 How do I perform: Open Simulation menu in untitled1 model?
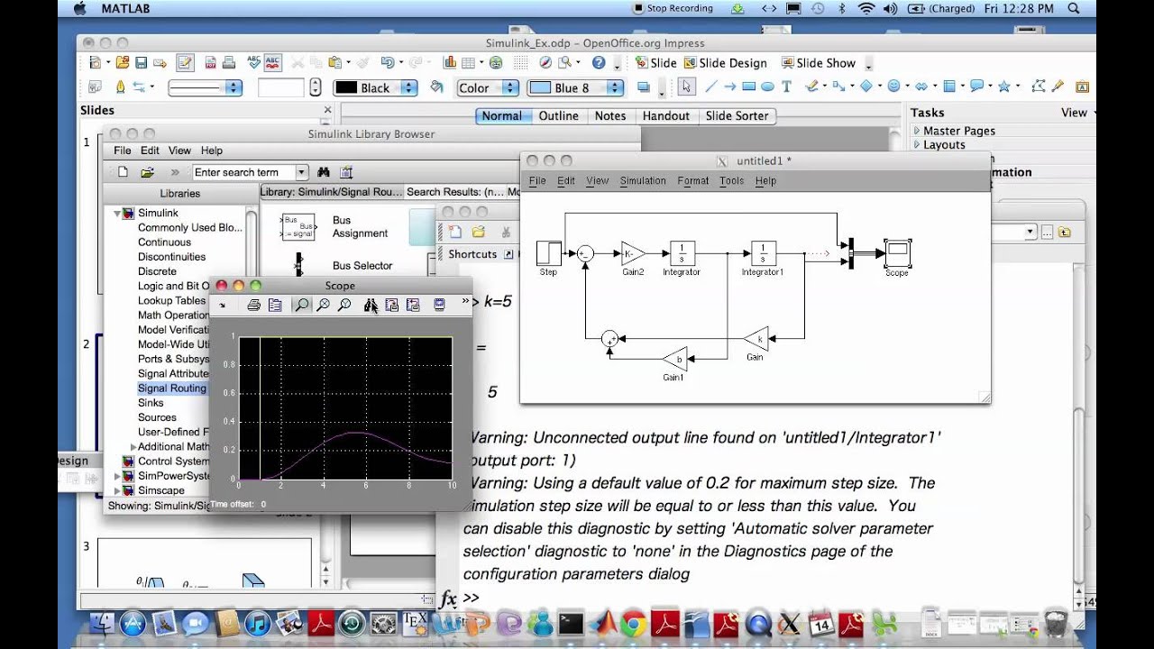643,180
